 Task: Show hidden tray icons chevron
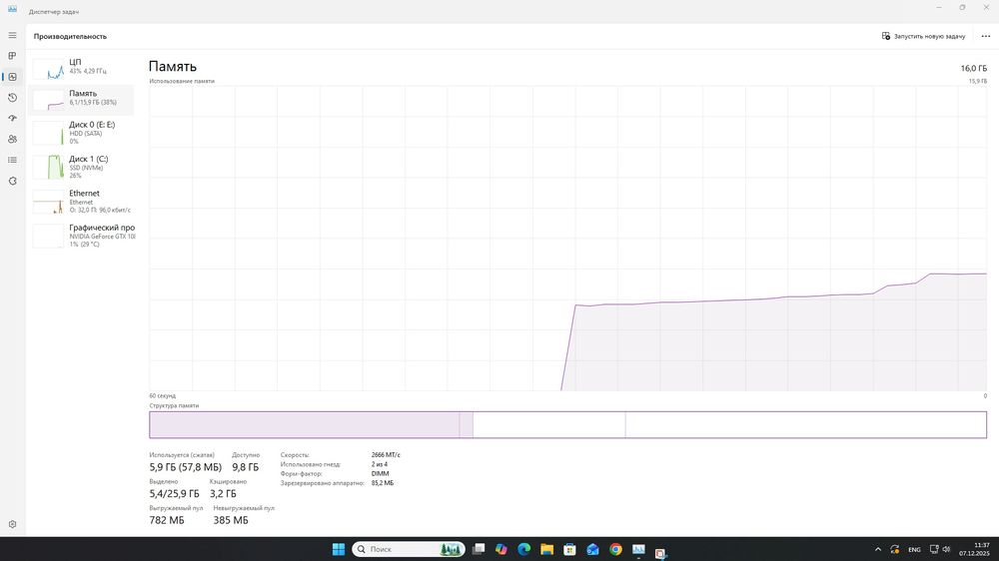tap(878, 549)
